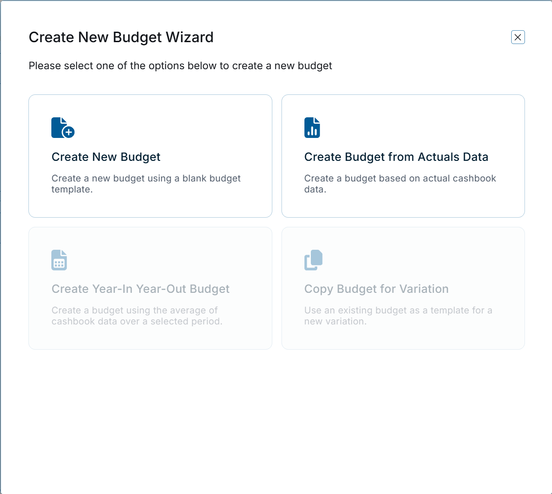Click the calendar document icon for Year-In Year-Out
Image resolution: width=552 pixels, height=494 pixels.
[x=59, y=260]
